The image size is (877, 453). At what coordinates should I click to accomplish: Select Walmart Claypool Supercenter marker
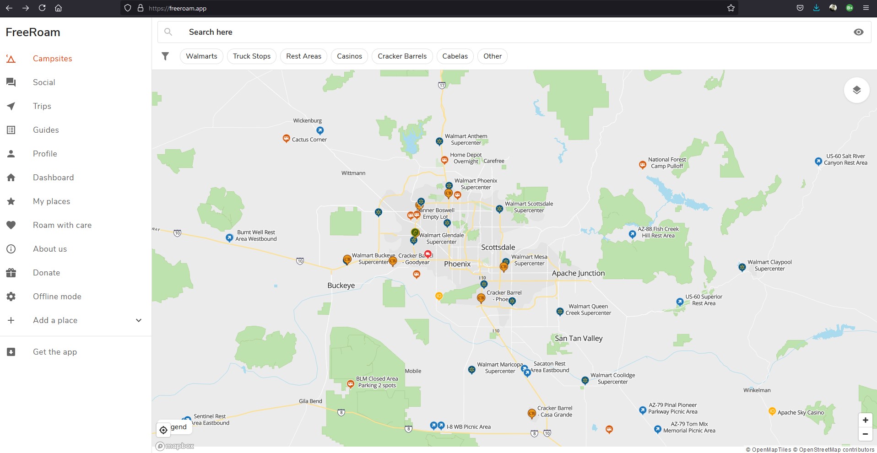[x=742, y=267]
